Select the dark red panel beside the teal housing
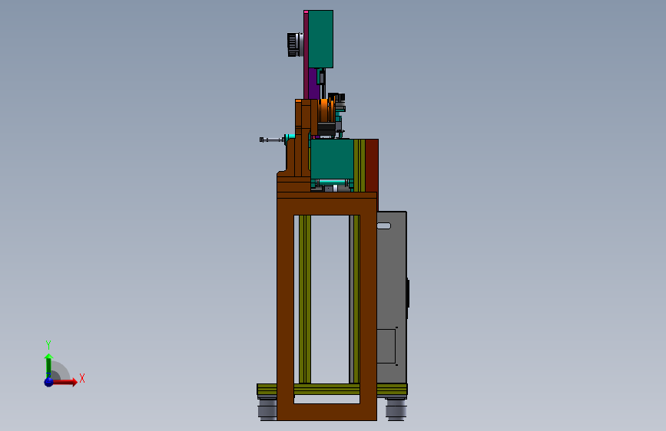The width and height of the screenshot is (666, 431). [x=372, y=166]
